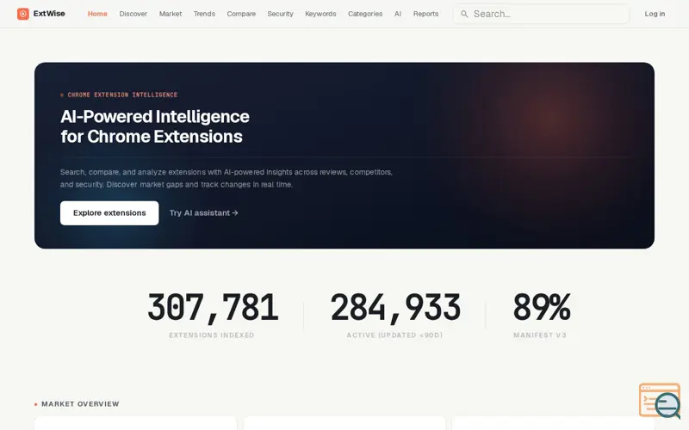This screenshot has width=689, height=430.
Task: Click the Explore extensions button
Action: coord(109,212)
